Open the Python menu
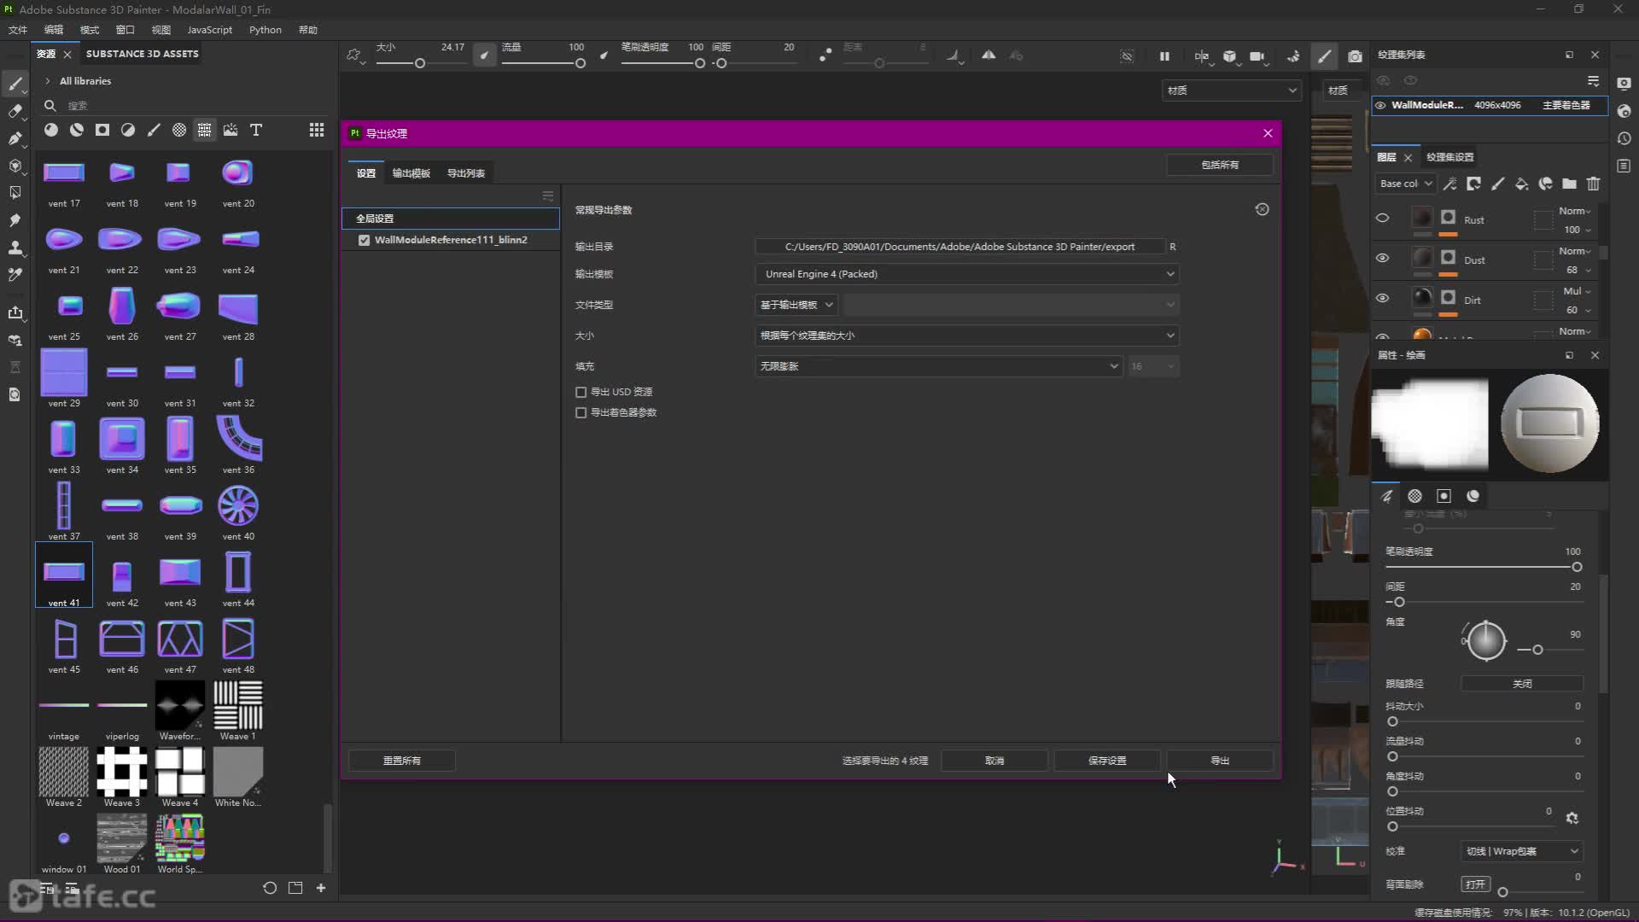 265,30
